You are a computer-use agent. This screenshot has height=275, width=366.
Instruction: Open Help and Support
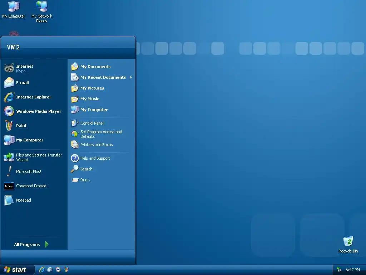102,158
